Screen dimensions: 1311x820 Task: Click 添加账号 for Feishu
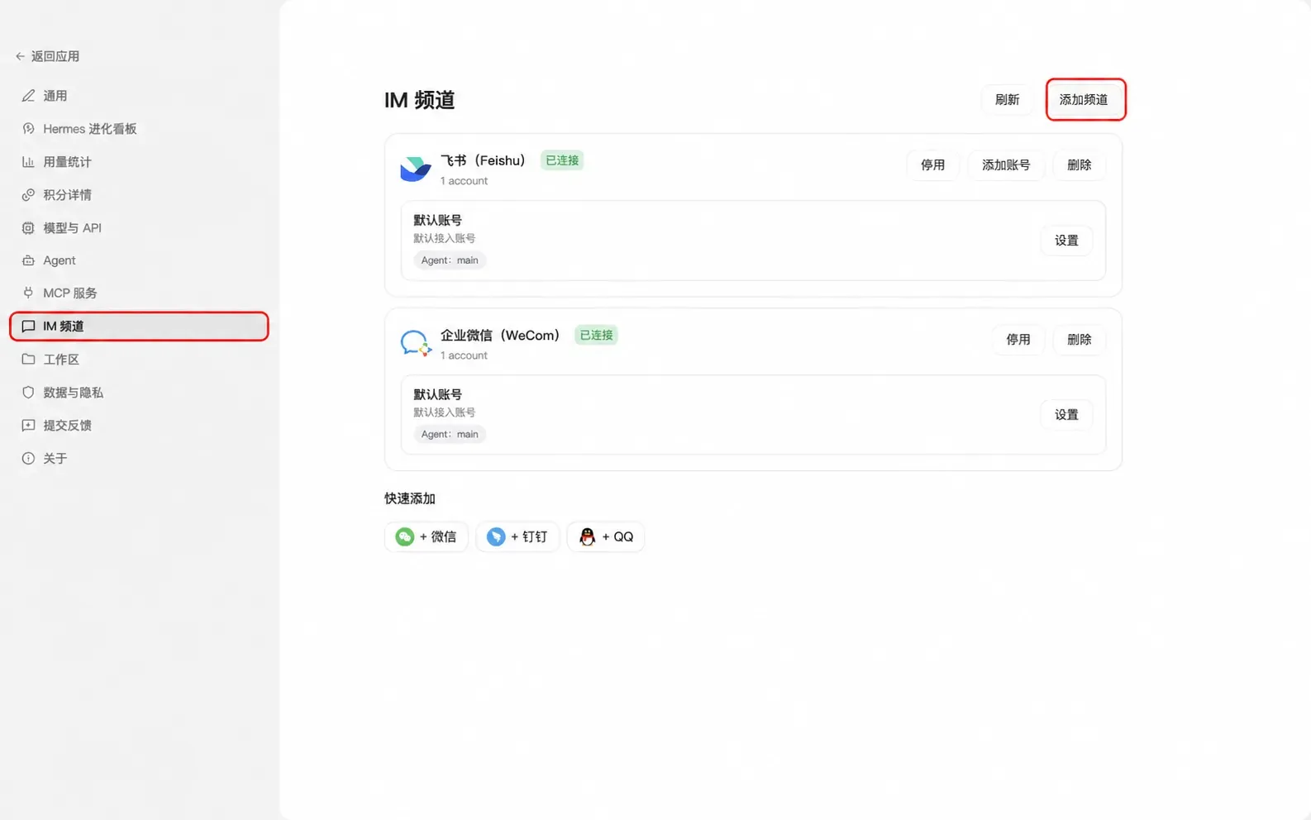[1006, 165]
